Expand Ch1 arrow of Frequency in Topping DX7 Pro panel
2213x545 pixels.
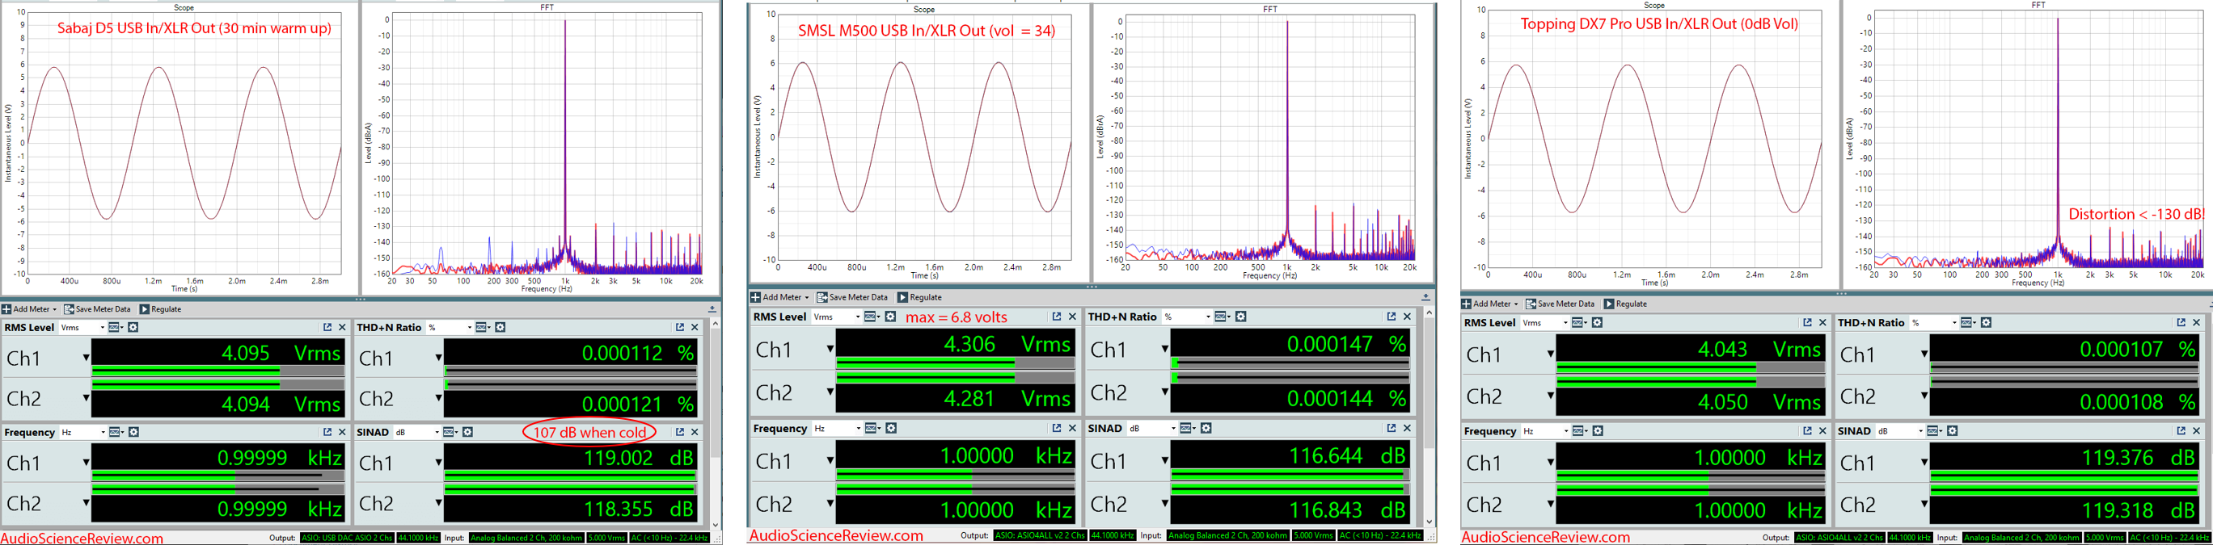pos(1551,463)
